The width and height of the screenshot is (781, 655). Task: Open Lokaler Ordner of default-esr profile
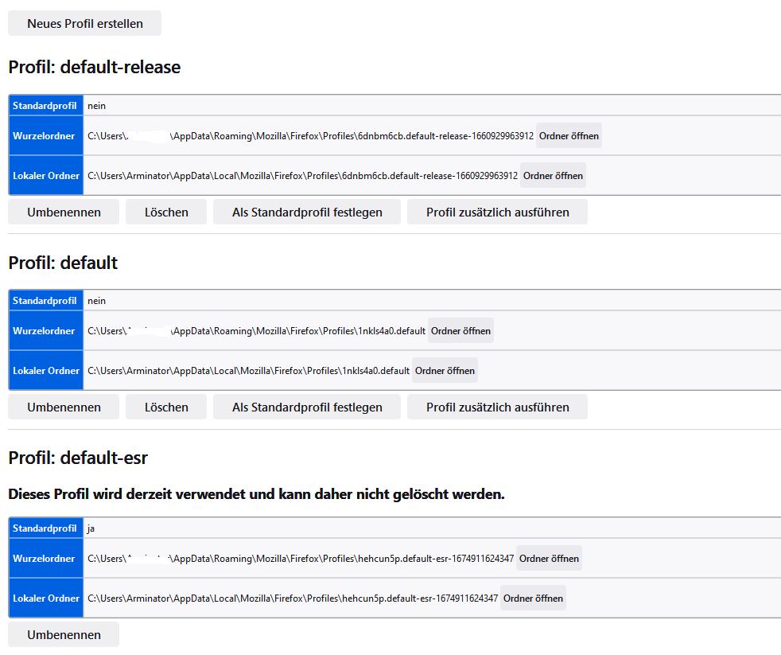[533, 598]
